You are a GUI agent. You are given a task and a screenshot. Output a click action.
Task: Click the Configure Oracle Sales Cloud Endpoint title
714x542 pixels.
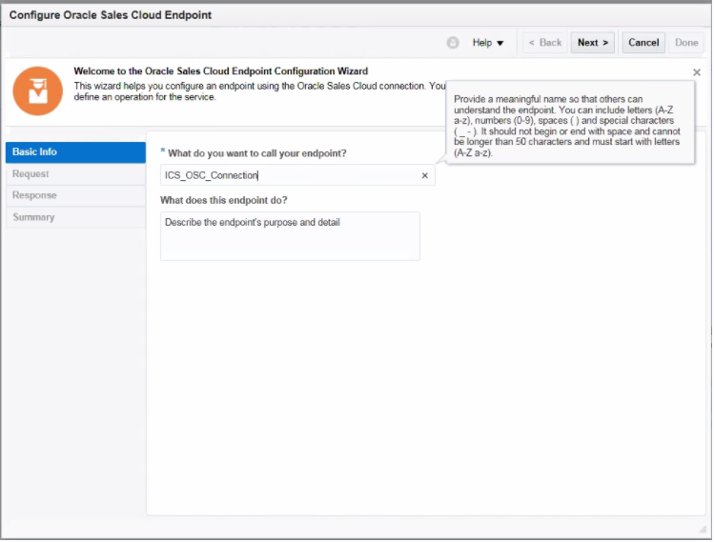point(111,15)
